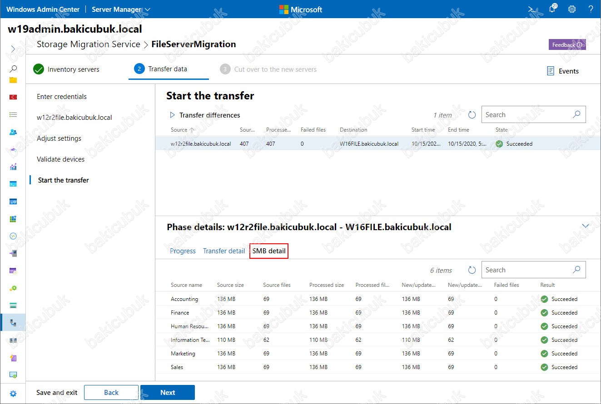The height and width of the screenshot is (404, 601).
Task: Sort by Source size column header
Action: [230, 285]
